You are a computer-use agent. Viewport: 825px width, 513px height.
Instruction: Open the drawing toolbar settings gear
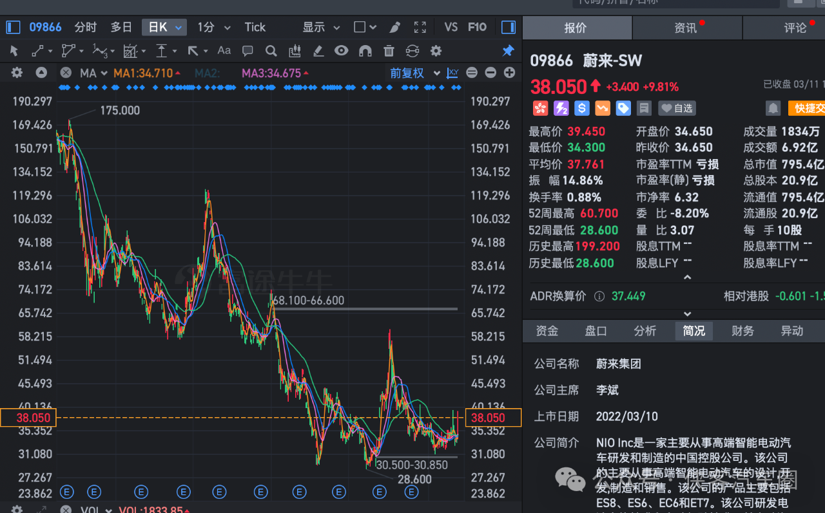point(436,50)
